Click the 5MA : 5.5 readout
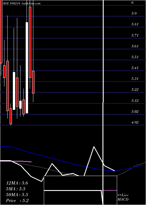146x205 pixels. [x=16, y=189]
